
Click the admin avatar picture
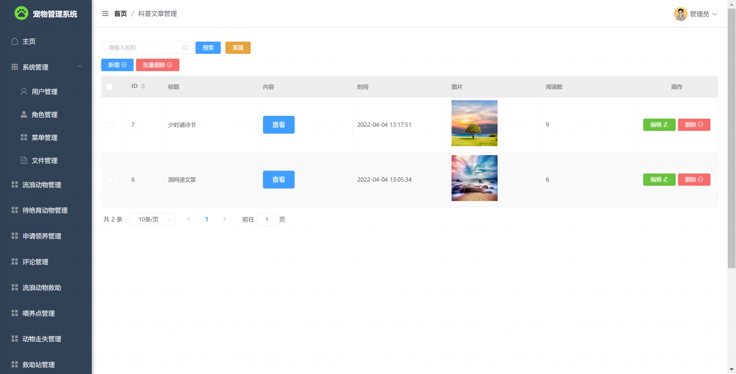(680, 14)
